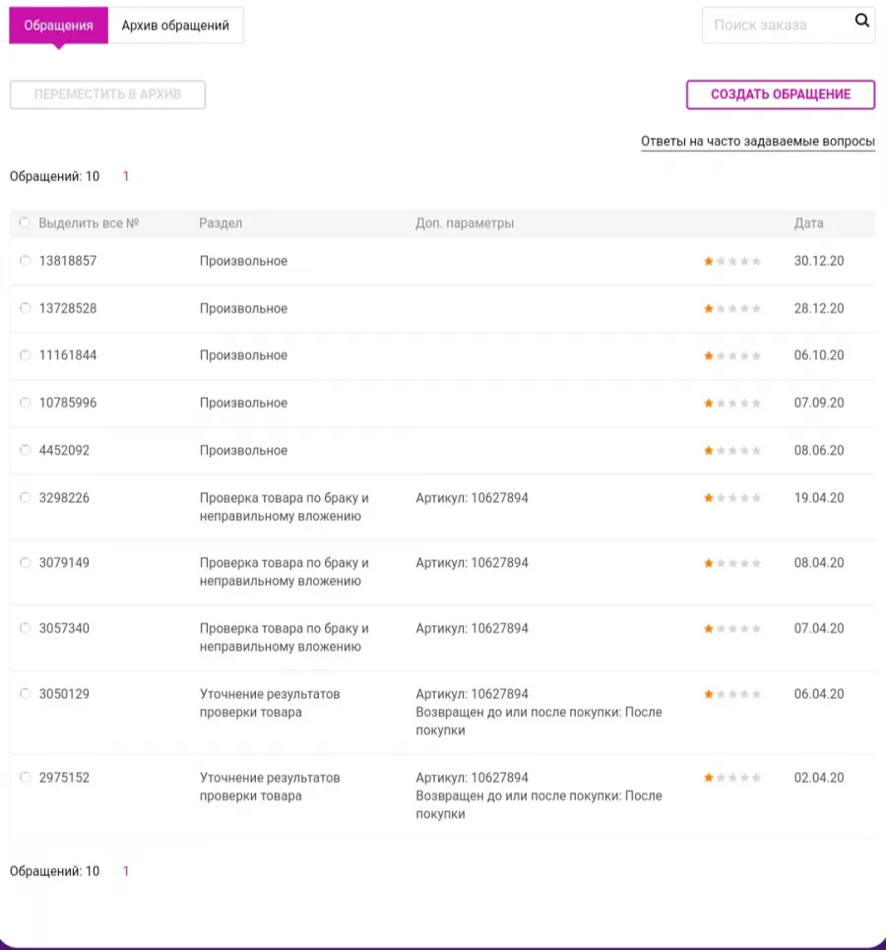The image size is (886, 950).
Task: Click the Доп. параметры column header
Action: 465,222
